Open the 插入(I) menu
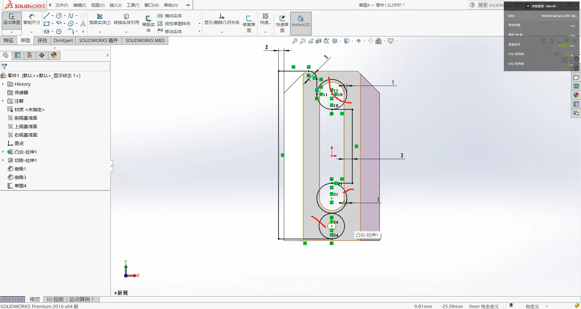Viewport: 581px width, 309px height. (116, 5)
